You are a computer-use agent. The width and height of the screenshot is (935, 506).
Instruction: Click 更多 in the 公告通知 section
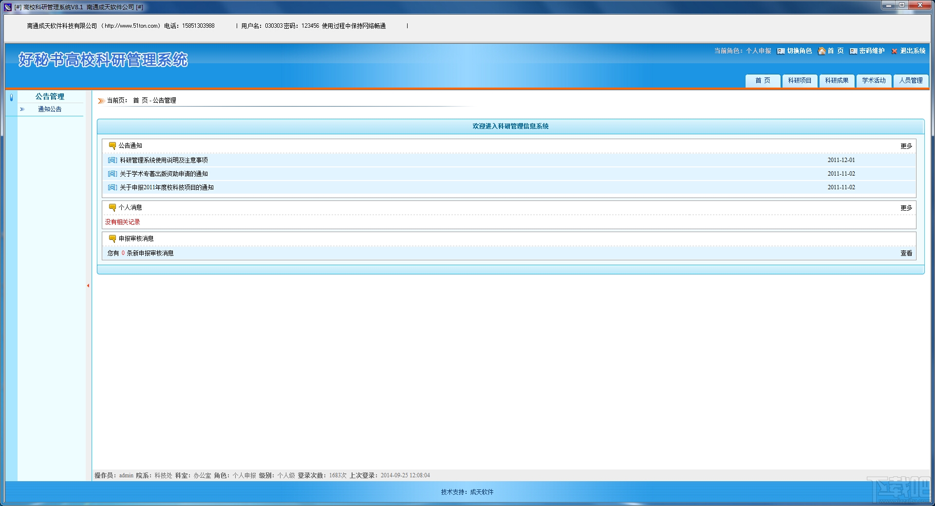coord(906,146)
